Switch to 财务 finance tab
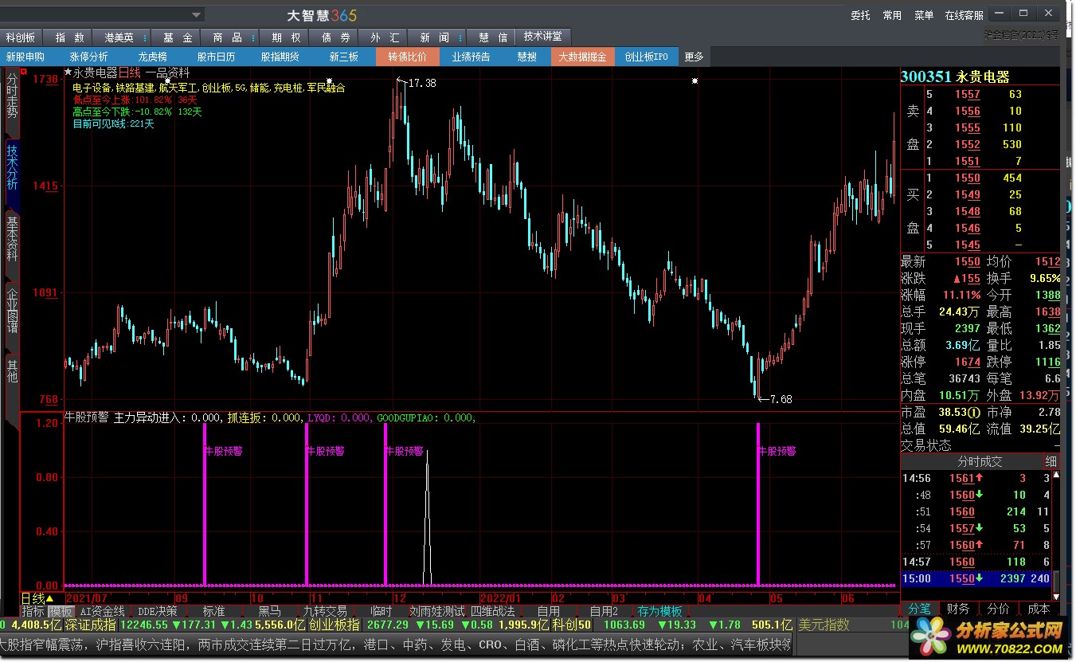The width and height of the screenshot is (1076, 662). 958,609
